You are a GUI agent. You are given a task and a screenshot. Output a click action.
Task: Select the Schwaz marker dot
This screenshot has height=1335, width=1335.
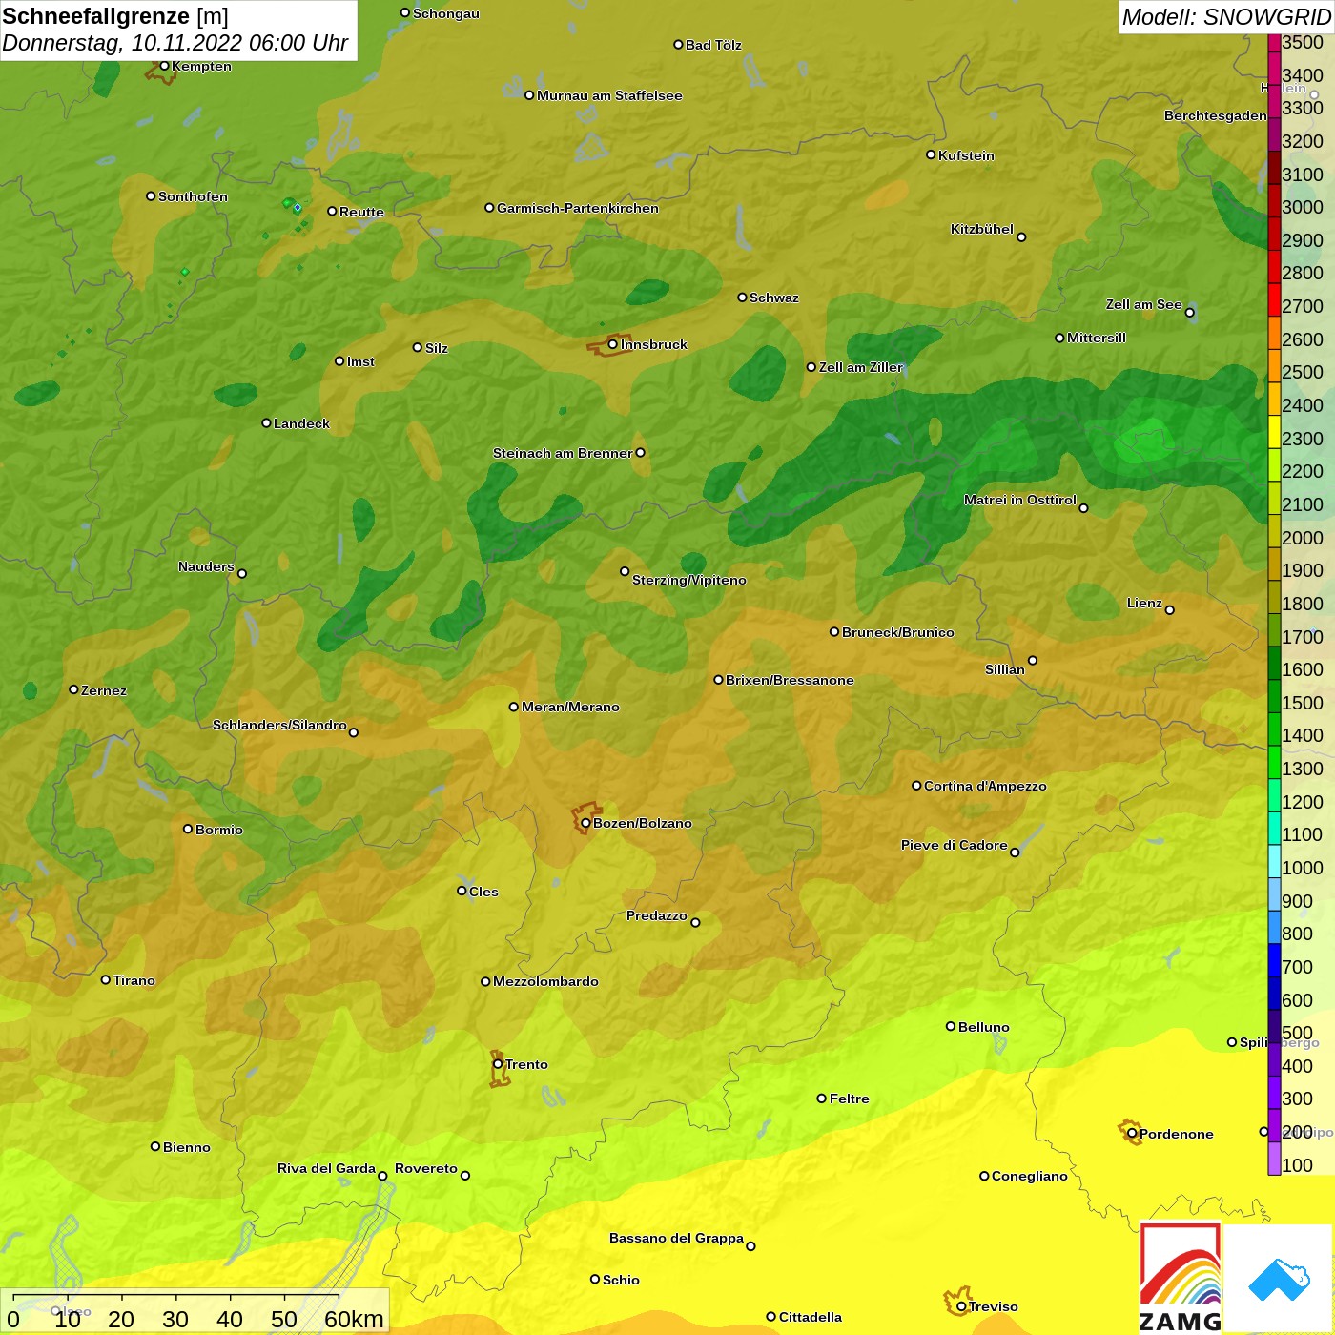[742, 298]
